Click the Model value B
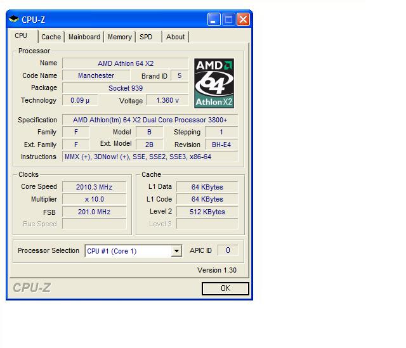The height and width of the screenshot is (348, 406). tap(150, 132)
